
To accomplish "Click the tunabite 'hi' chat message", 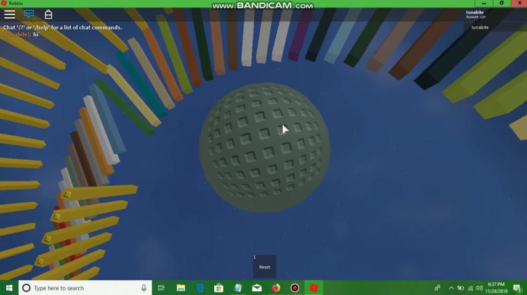I will 21,34.
